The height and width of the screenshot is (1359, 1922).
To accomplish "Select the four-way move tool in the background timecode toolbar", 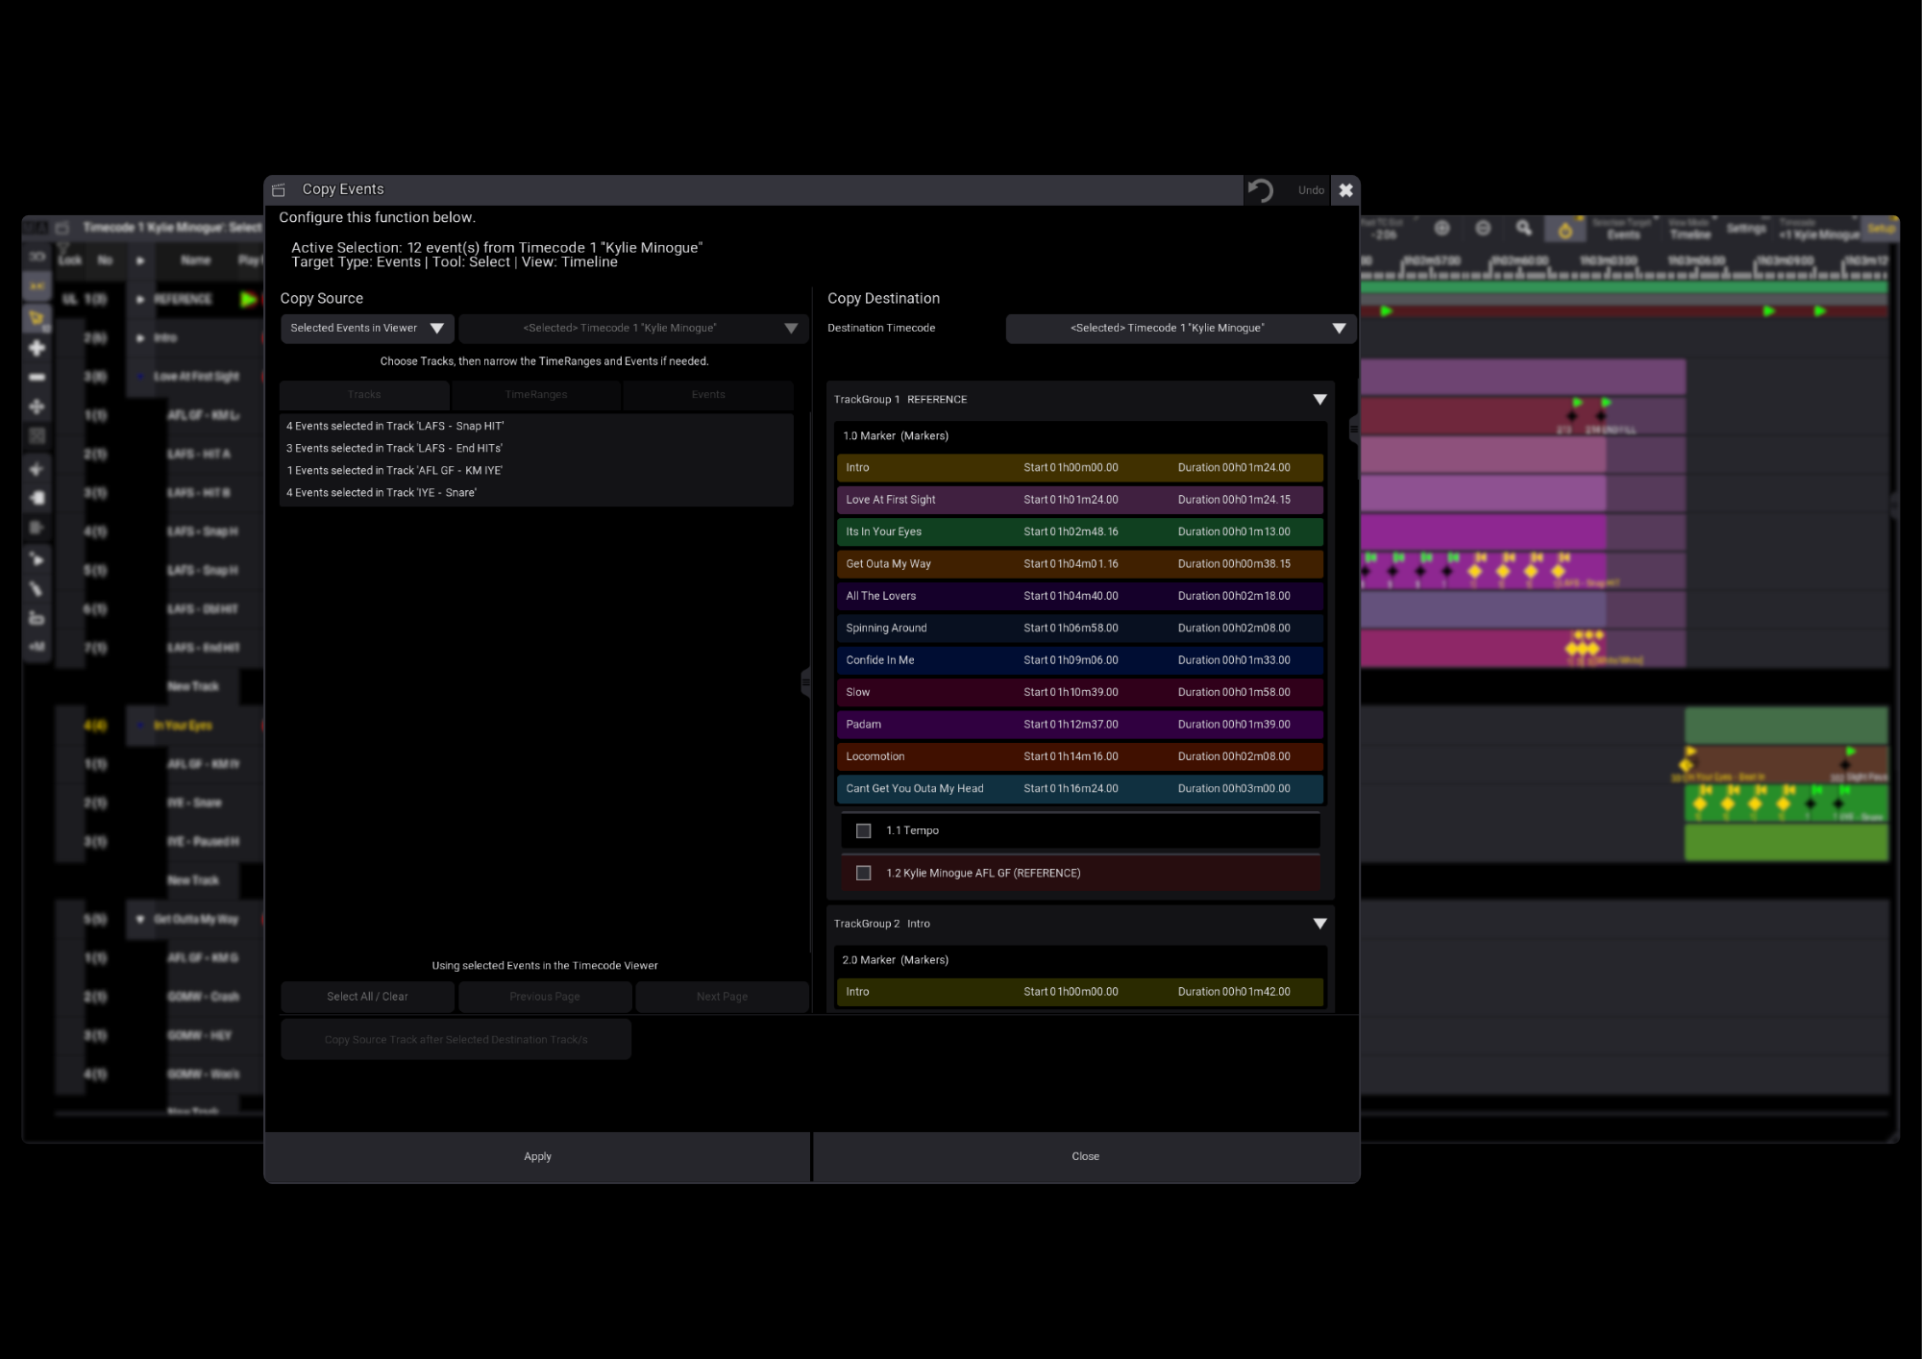I will click(37, 407).
